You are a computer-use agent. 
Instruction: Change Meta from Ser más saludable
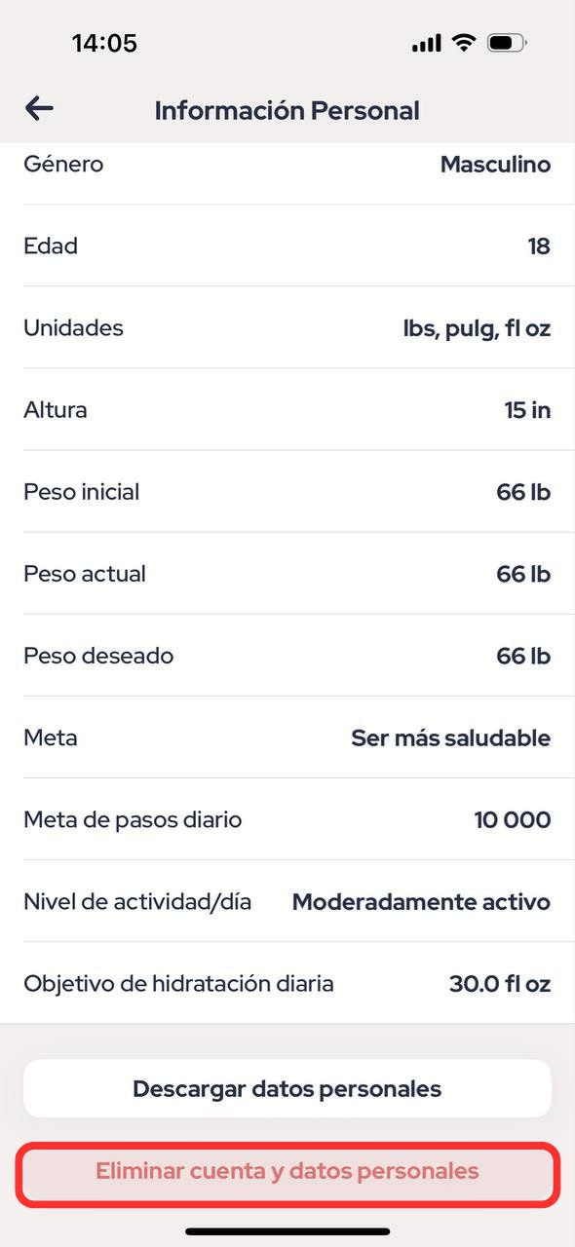click(287, 737)
